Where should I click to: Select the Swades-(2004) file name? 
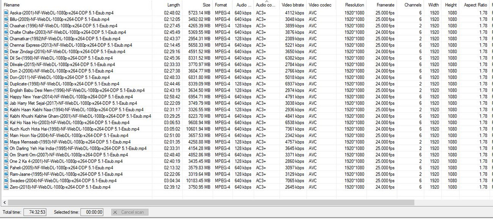63,181
